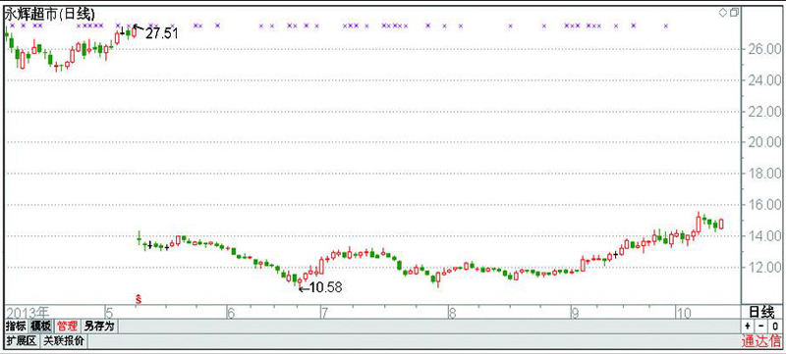The width and height of the screenshot is (786, 354).
Task: Click the last purple x marker on the right
Action: [666, 25]
